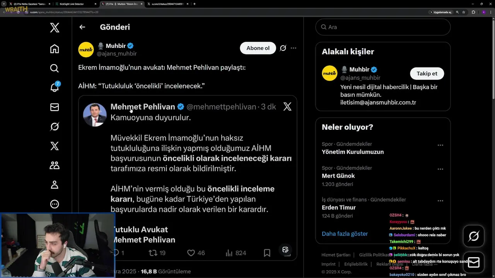Viewport: 495px width, 278px height.
Task: Click Grok explain icon beside Abone ol
Action: coord(283,48)
